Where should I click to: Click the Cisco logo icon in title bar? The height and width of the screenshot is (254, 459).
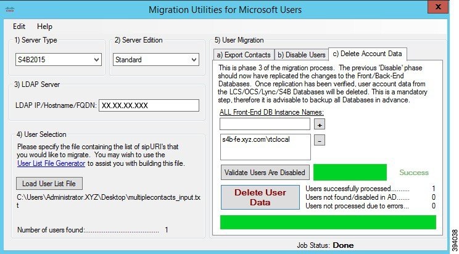click(x=10, y=9)
